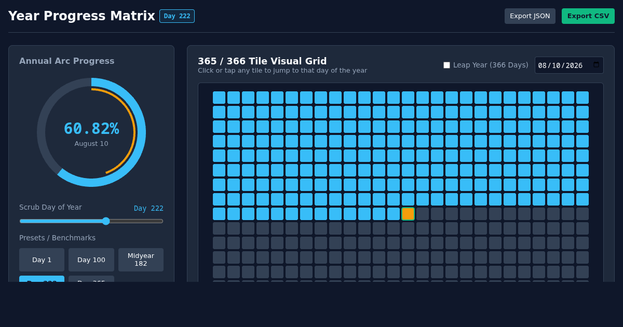Select the orange highlighted day 222 tile
This screenshot has width=623, height=327.
coord(408,214)
